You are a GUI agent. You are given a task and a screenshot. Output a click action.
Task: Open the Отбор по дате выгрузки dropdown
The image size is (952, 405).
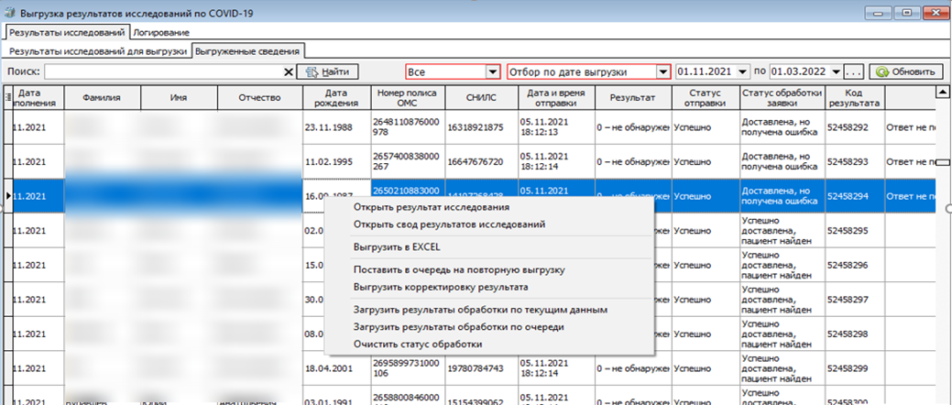662,71
